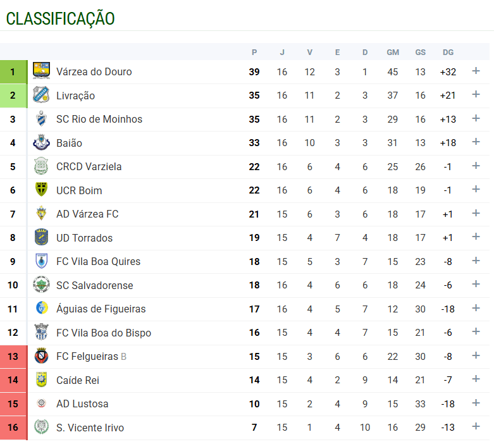Click the Águias de Figueiras crest
The width and height of the screenshot is (494, 444).
pyautogui.click(x=41, y=309)
